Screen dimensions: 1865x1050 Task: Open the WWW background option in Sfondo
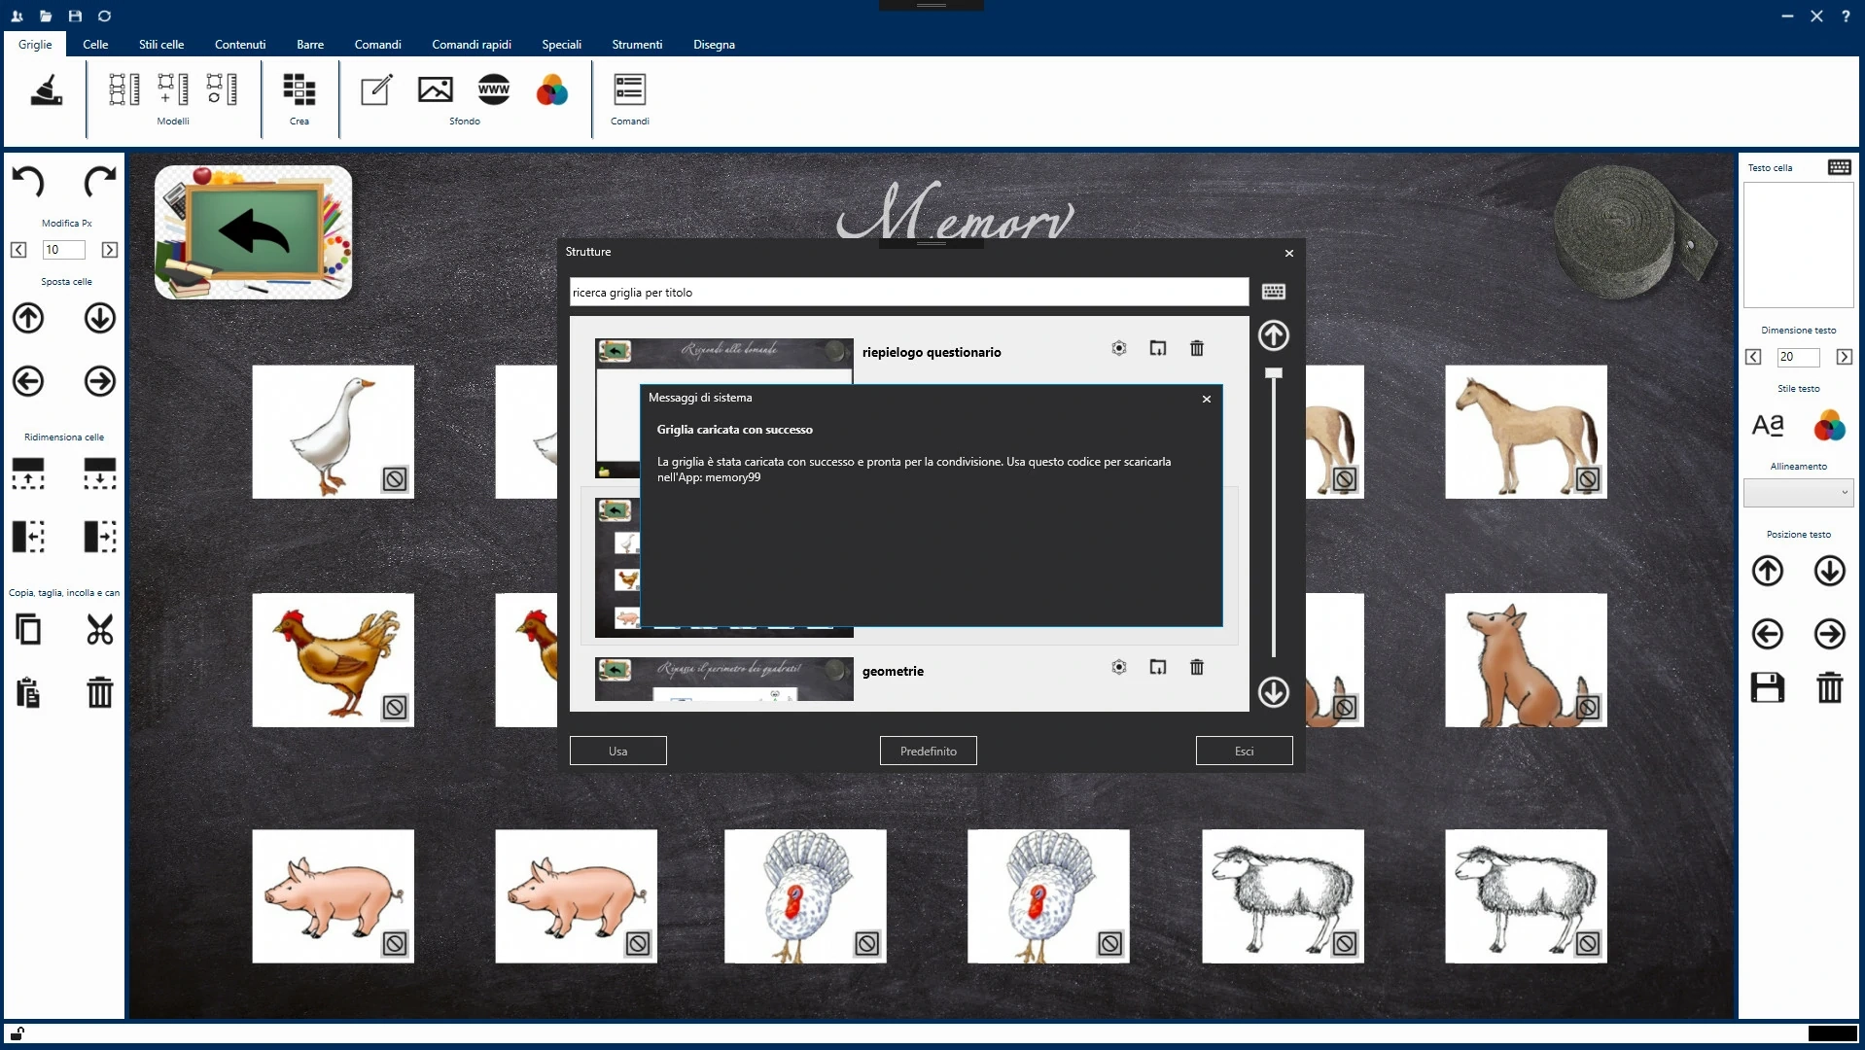pyautogui.click(x=494, y=89)
